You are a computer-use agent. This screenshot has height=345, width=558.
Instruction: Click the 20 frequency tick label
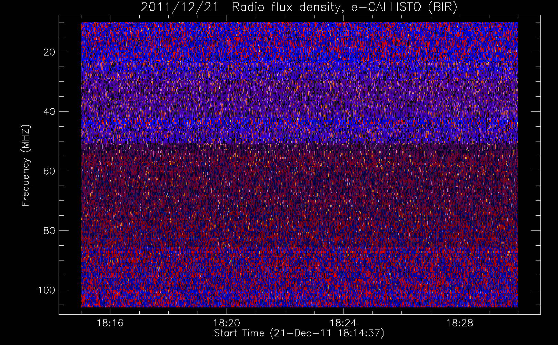pos(50,52)
